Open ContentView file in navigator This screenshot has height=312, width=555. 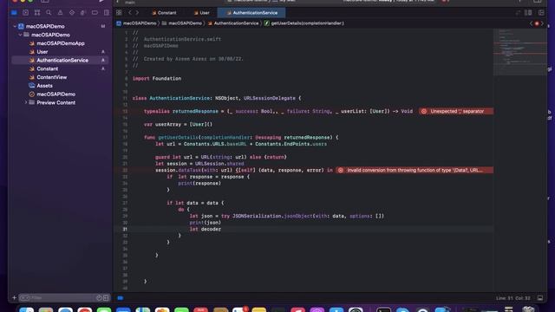click(x=52, y=77)
